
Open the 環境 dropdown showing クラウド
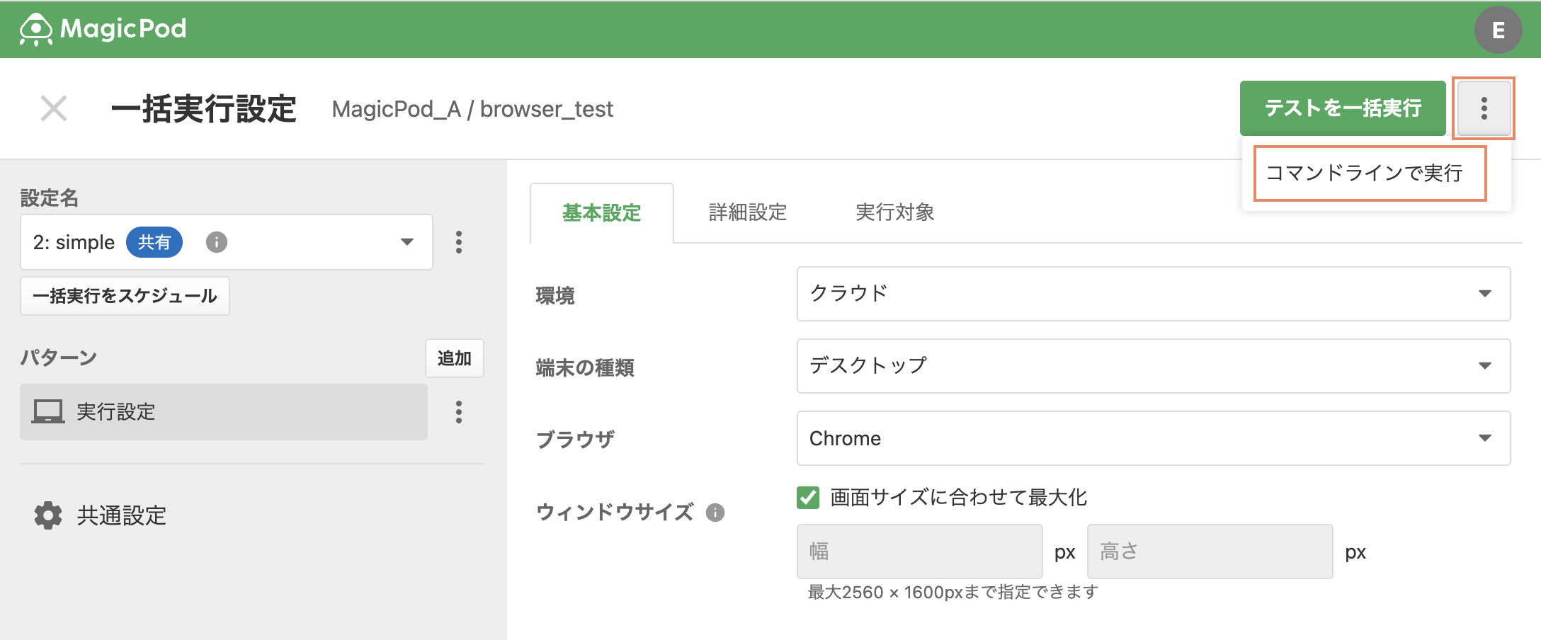(x=1154, y=294)
